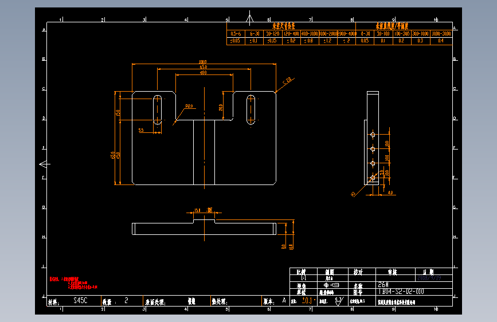Click the S45C material value

pyautogui.click(x=80, y=300)
